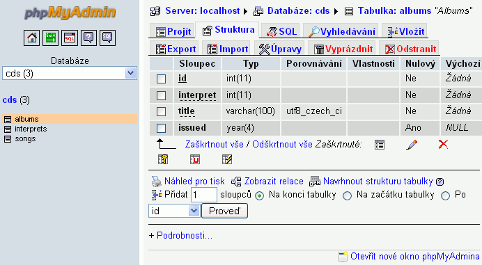Viewport: 482px width, 265px height.
Task: Check the title column checkbox
Action: tap(161, 111)
